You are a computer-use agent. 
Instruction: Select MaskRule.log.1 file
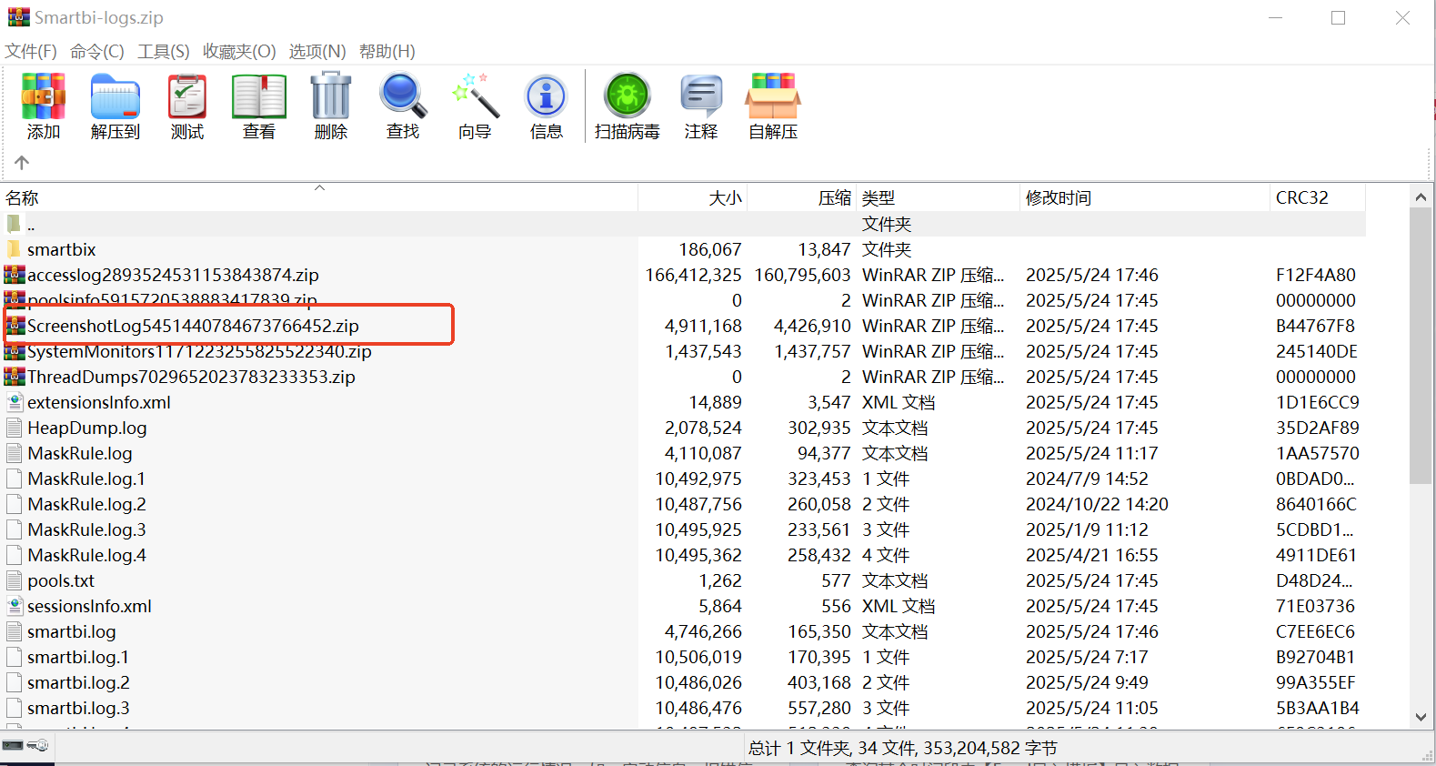86,479
